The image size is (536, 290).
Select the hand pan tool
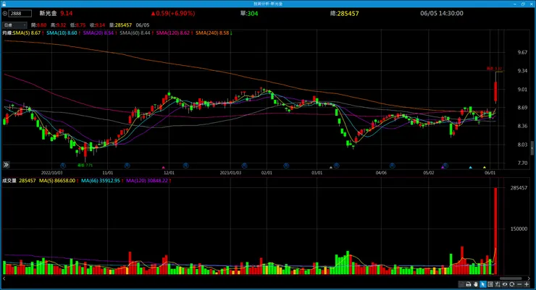point(475,284)
